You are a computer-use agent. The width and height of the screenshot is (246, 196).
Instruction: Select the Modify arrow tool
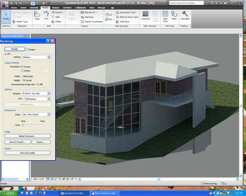pyautogui.click(x=6, y=17)
